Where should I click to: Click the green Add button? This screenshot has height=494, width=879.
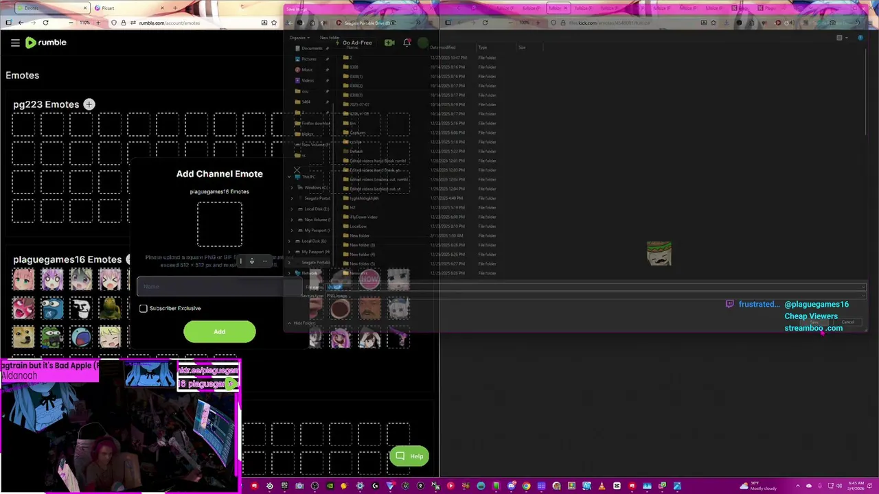tap(219, 332)
